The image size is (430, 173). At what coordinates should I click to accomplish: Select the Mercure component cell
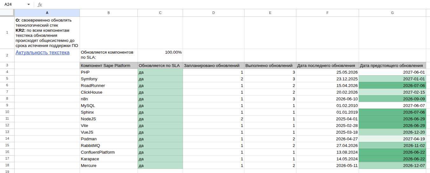tap(109, 165)
